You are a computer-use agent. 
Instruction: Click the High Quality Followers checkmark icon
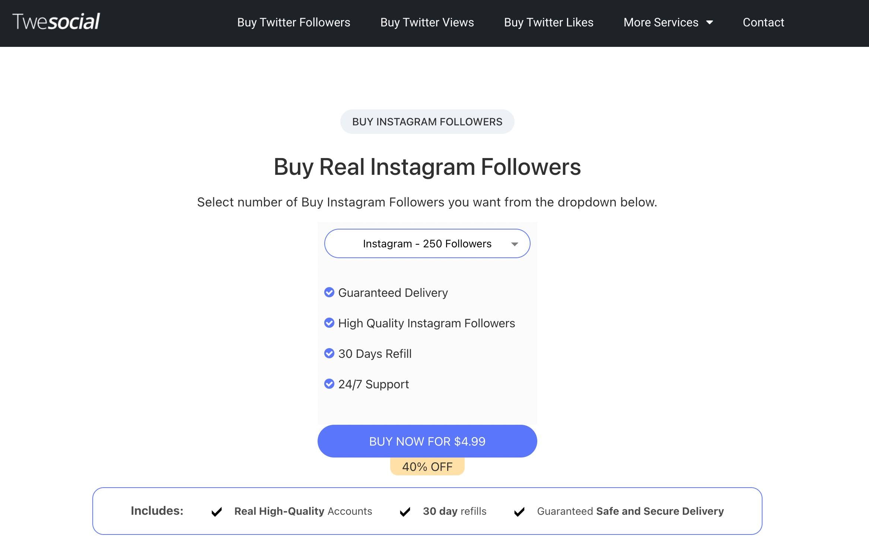pyautogui.click(x=329, y=322)
